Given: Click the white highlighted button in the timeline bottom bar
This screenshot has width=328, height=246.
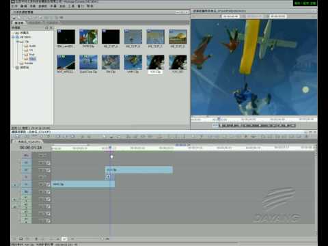Looking at the screenshot, I should click(x=64, y=239).
